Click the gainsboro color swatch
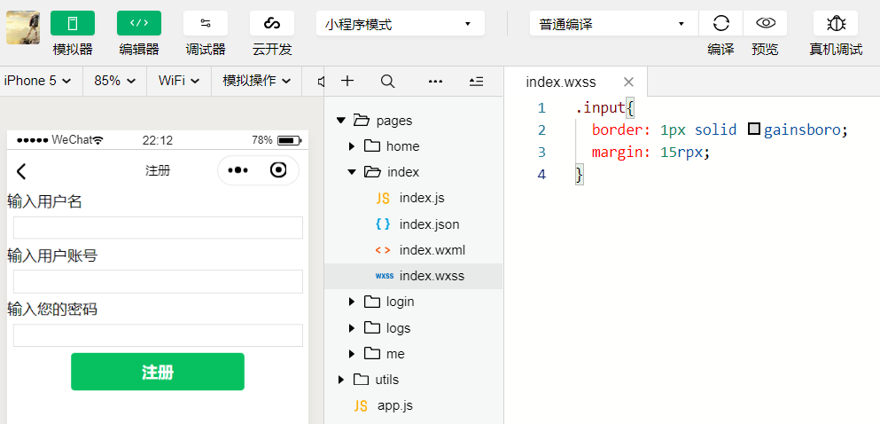Image resolution: width=880 pixels, height=424 pixels. tap(754, 130)
